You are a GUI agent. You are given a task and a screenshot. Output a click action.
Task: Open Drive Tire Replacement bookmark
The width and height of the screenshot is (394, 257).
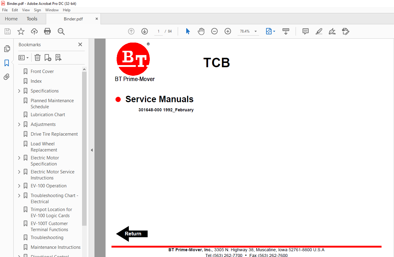tap(54, 134)
